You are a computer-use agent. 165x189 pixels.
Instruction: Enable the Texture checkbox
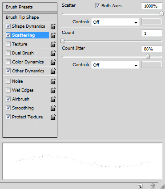pos(8,44)
